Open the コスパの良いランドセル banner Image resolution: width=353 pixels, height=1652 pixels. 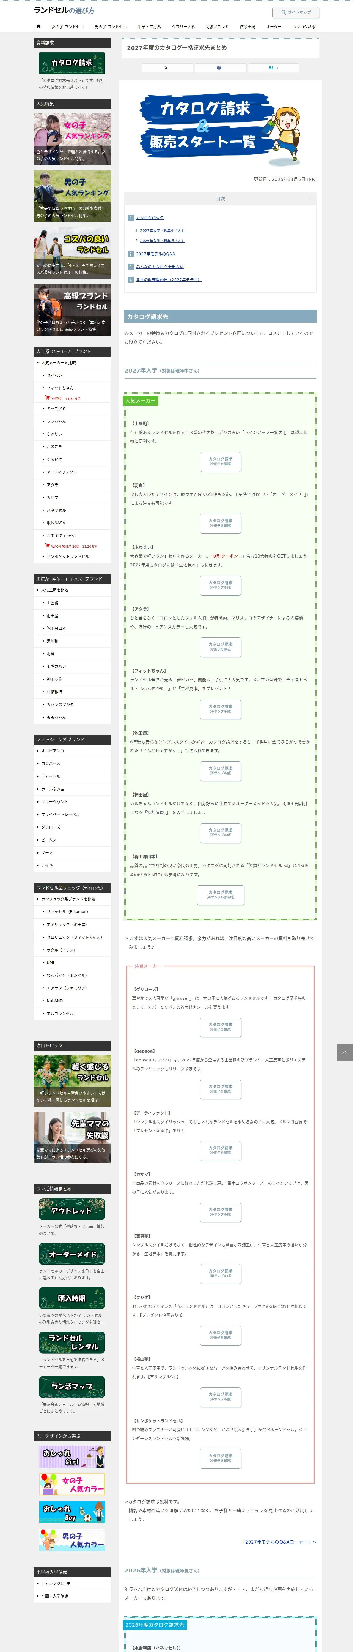click(72, 253)
